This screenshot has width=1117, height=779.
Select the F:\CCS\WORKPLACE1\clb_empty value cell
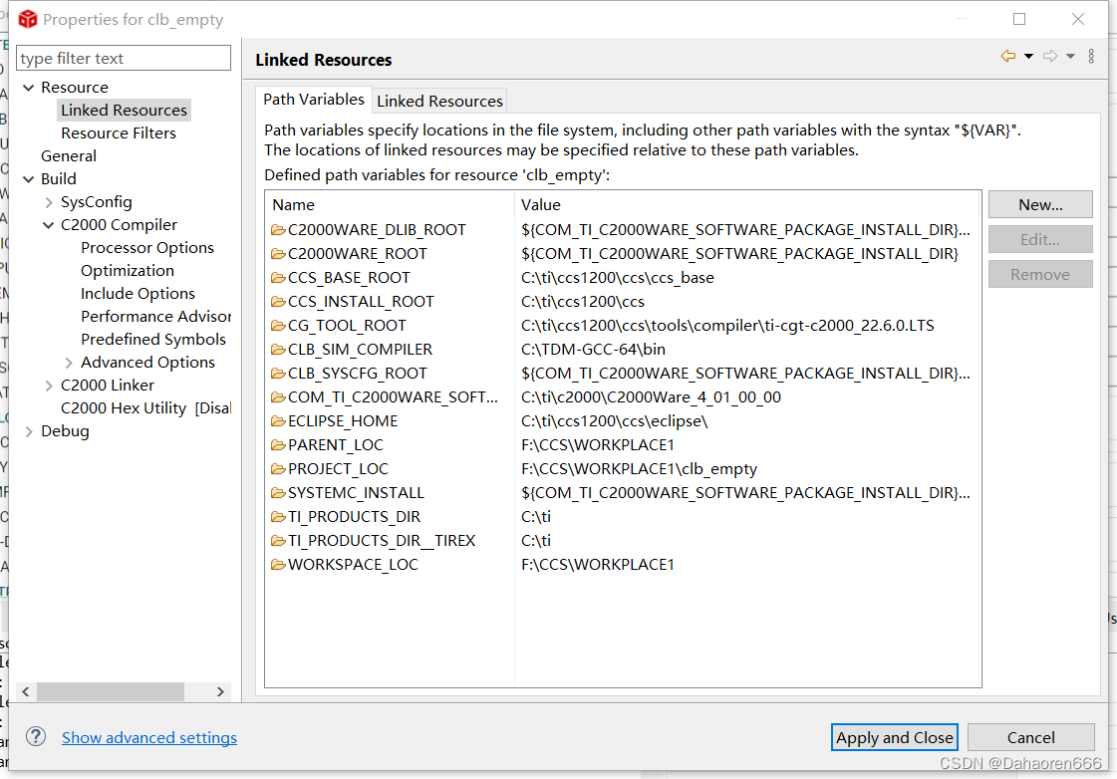pyautogui.click(x=639, y=469)
